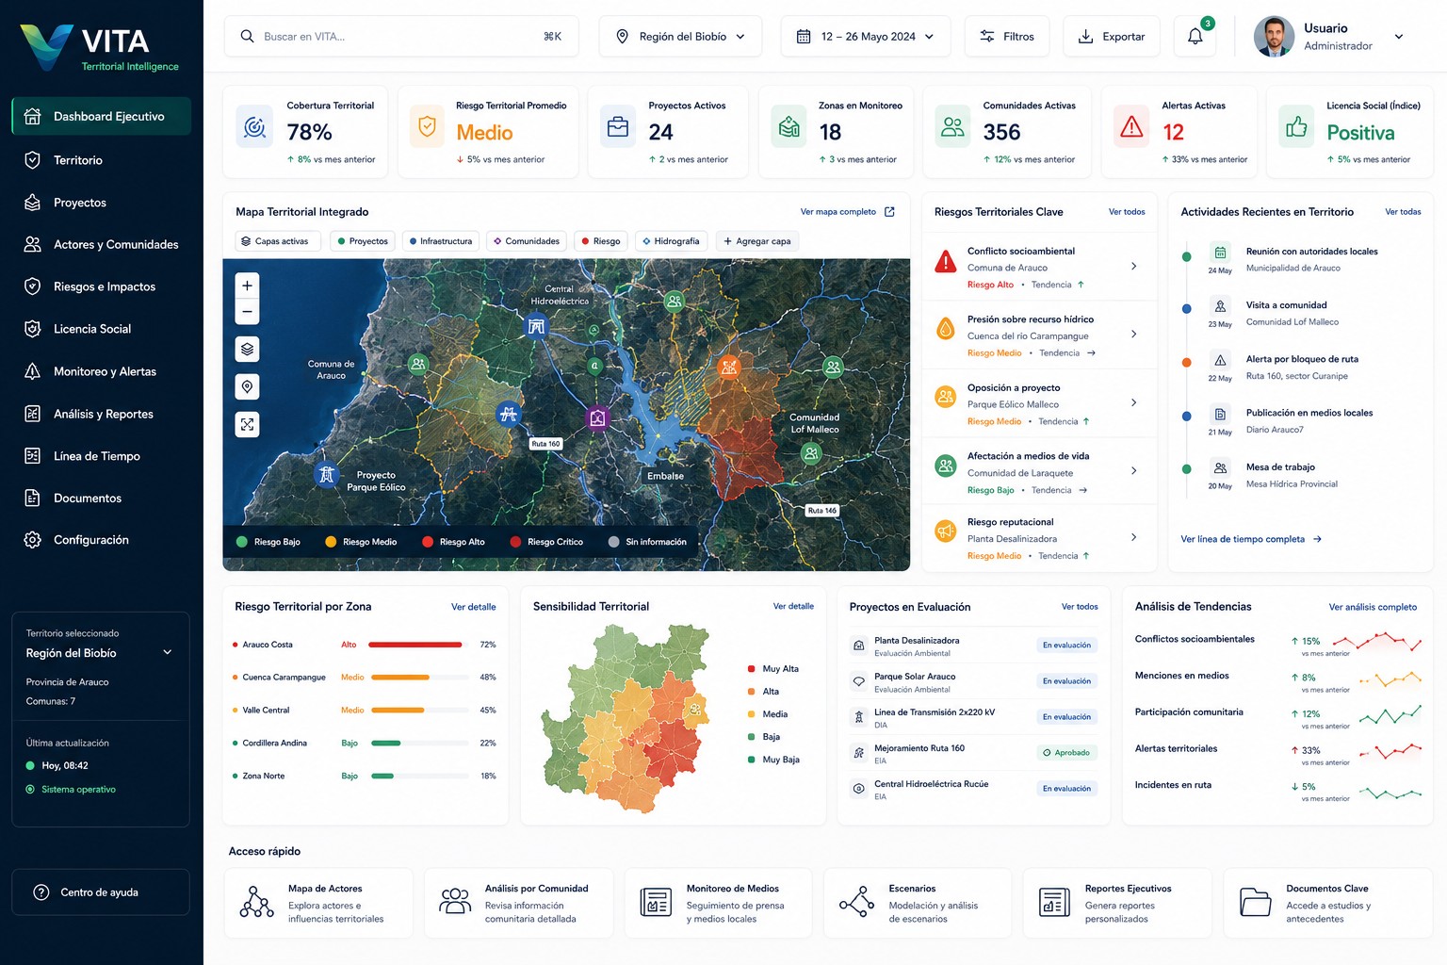Viewport: 1447px width, 965px height.
Task: Click the Sensibilidad Territorial choropleth map
Action: (625, 718)
